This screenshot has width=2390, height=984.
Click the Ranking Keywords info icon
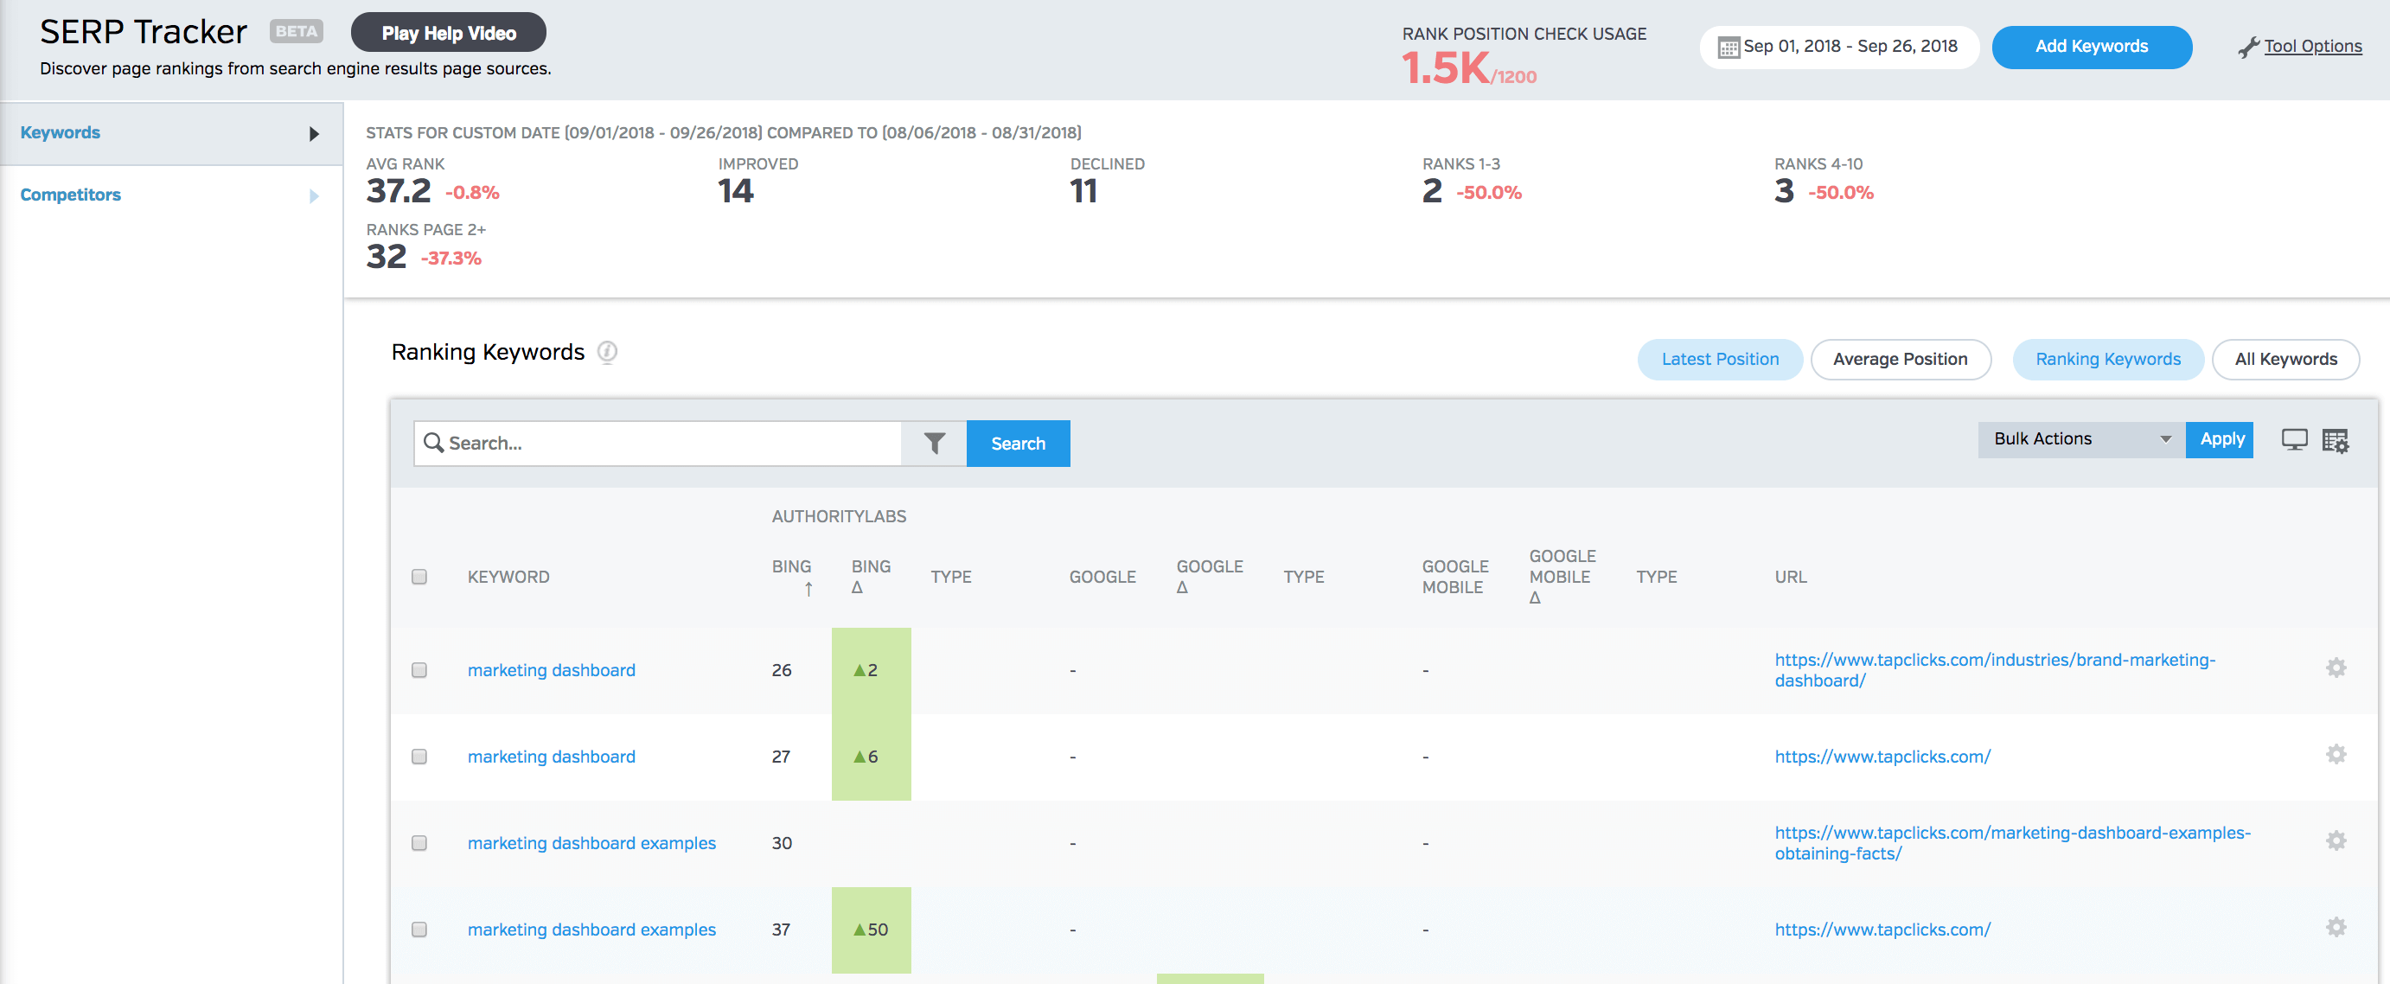607,353
